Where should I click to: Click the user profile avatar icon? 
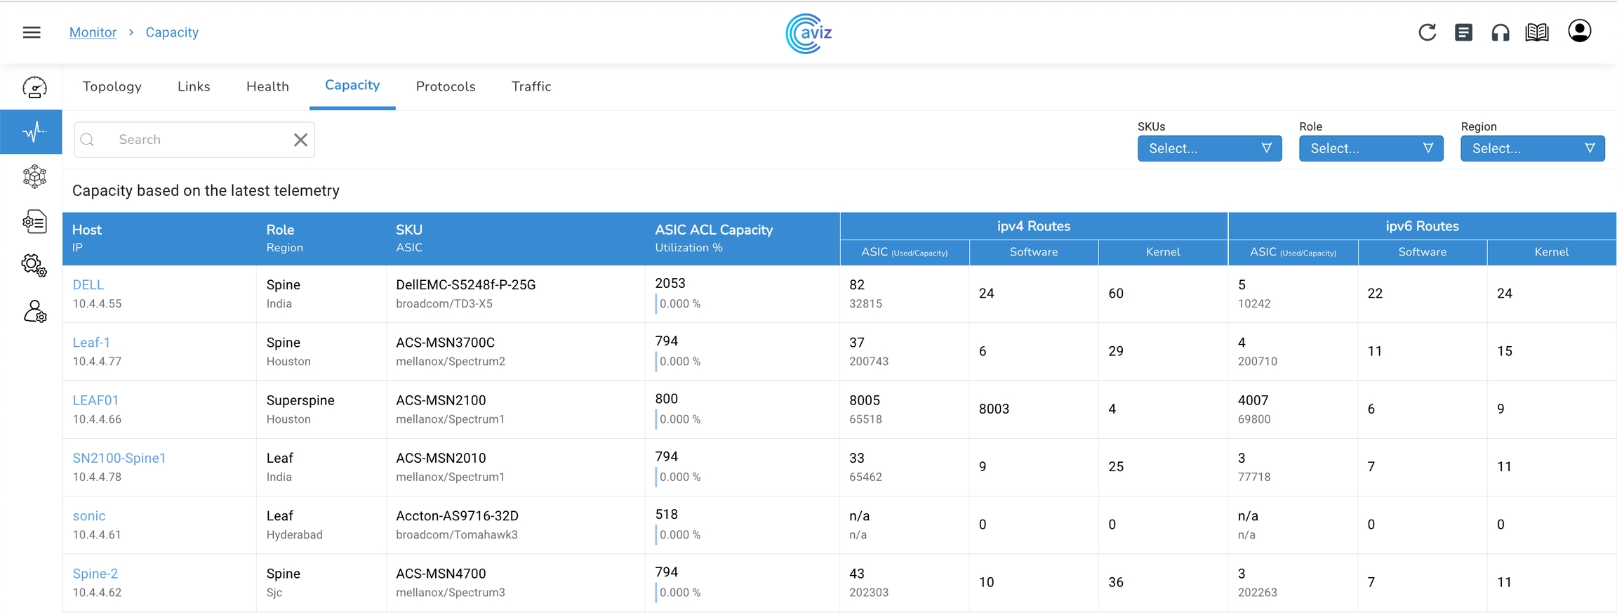click(1579, 32)
